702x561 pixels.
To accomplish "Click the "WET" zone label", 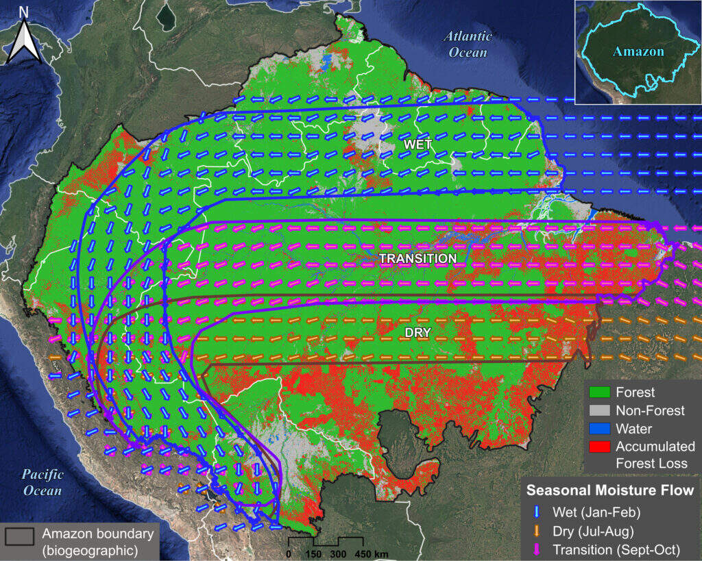I will pos(417,145).
